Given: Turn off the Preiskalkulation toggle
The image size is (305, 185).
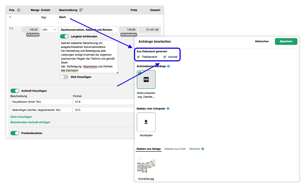Looking at the screenshot, I should pos(15,133).
